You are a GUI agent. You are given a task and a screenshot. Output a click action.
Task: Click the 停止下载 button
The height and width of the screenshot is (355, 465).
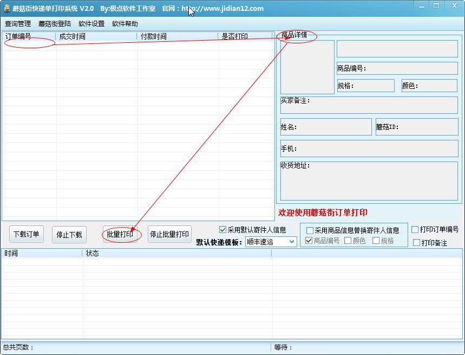click(x=69, y=235)
